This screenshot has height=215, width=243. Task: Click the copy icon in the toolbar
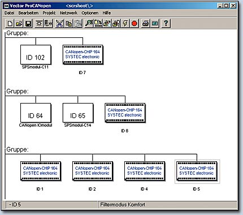(69, 23)
